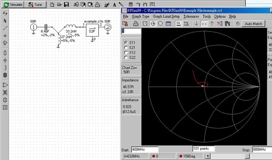Select the resistor component tool

click(5, 53)
